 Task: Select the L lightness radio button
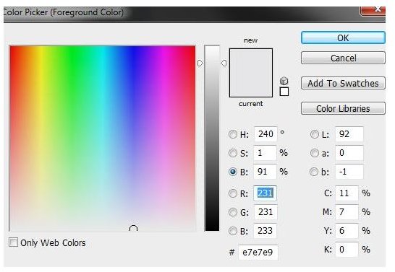315,134
